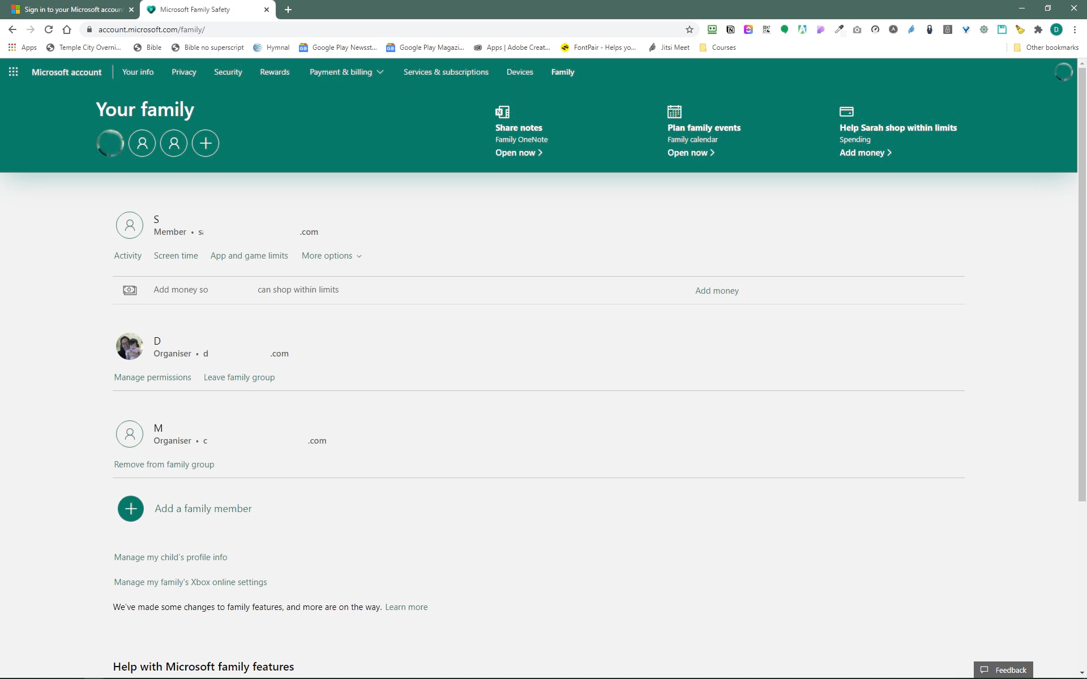The image size is (1087, 679).
Task: Select Leave family group option for D
Action: 239,377
